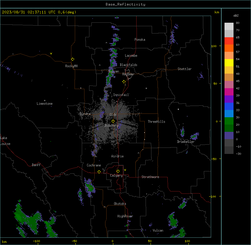
Task: Select the yellow diamond marker above Calgary label
Action: [118, 171]
